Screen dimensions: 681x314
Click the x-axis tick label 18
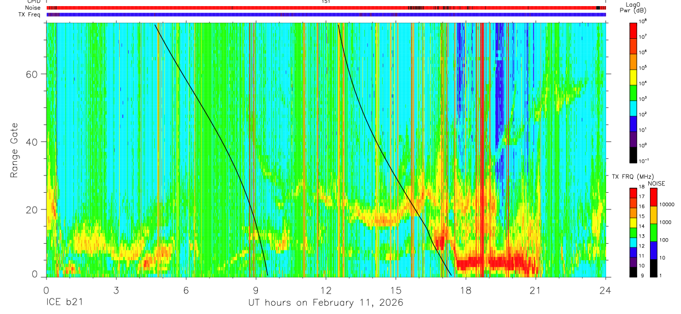pyautogui.click(x=466, y=290)
